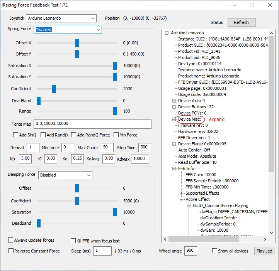This screenshot has height=271, width=279.
Task: Select the Read Buffer Size: 10 row
Action: click(197, 162)
